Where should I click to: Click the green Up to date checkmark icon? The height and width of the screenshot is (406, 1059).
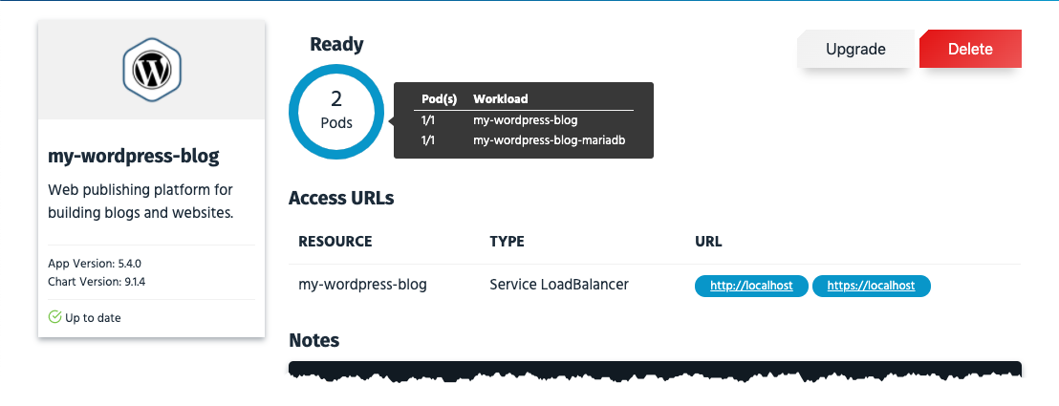(x=54, y=317)
